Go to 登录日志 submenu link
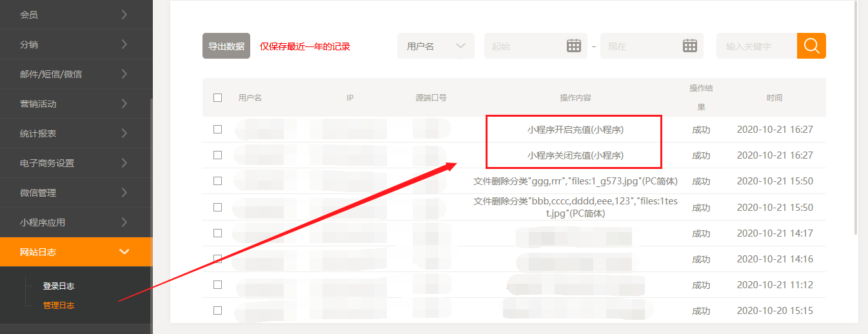The width and height of the screenshot is (868, 334). point(59,286)
